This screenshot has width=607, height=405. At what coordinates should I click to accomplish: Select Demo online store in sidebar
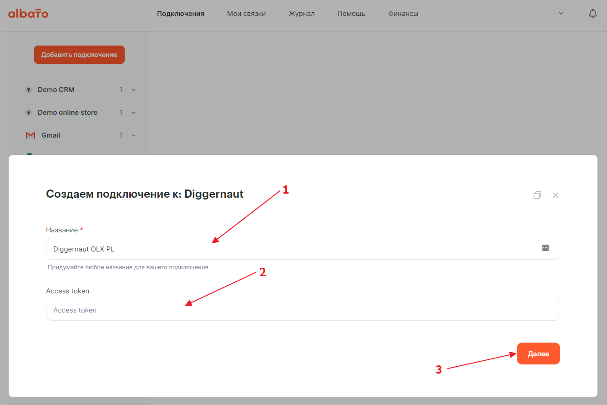click(67, 113)
